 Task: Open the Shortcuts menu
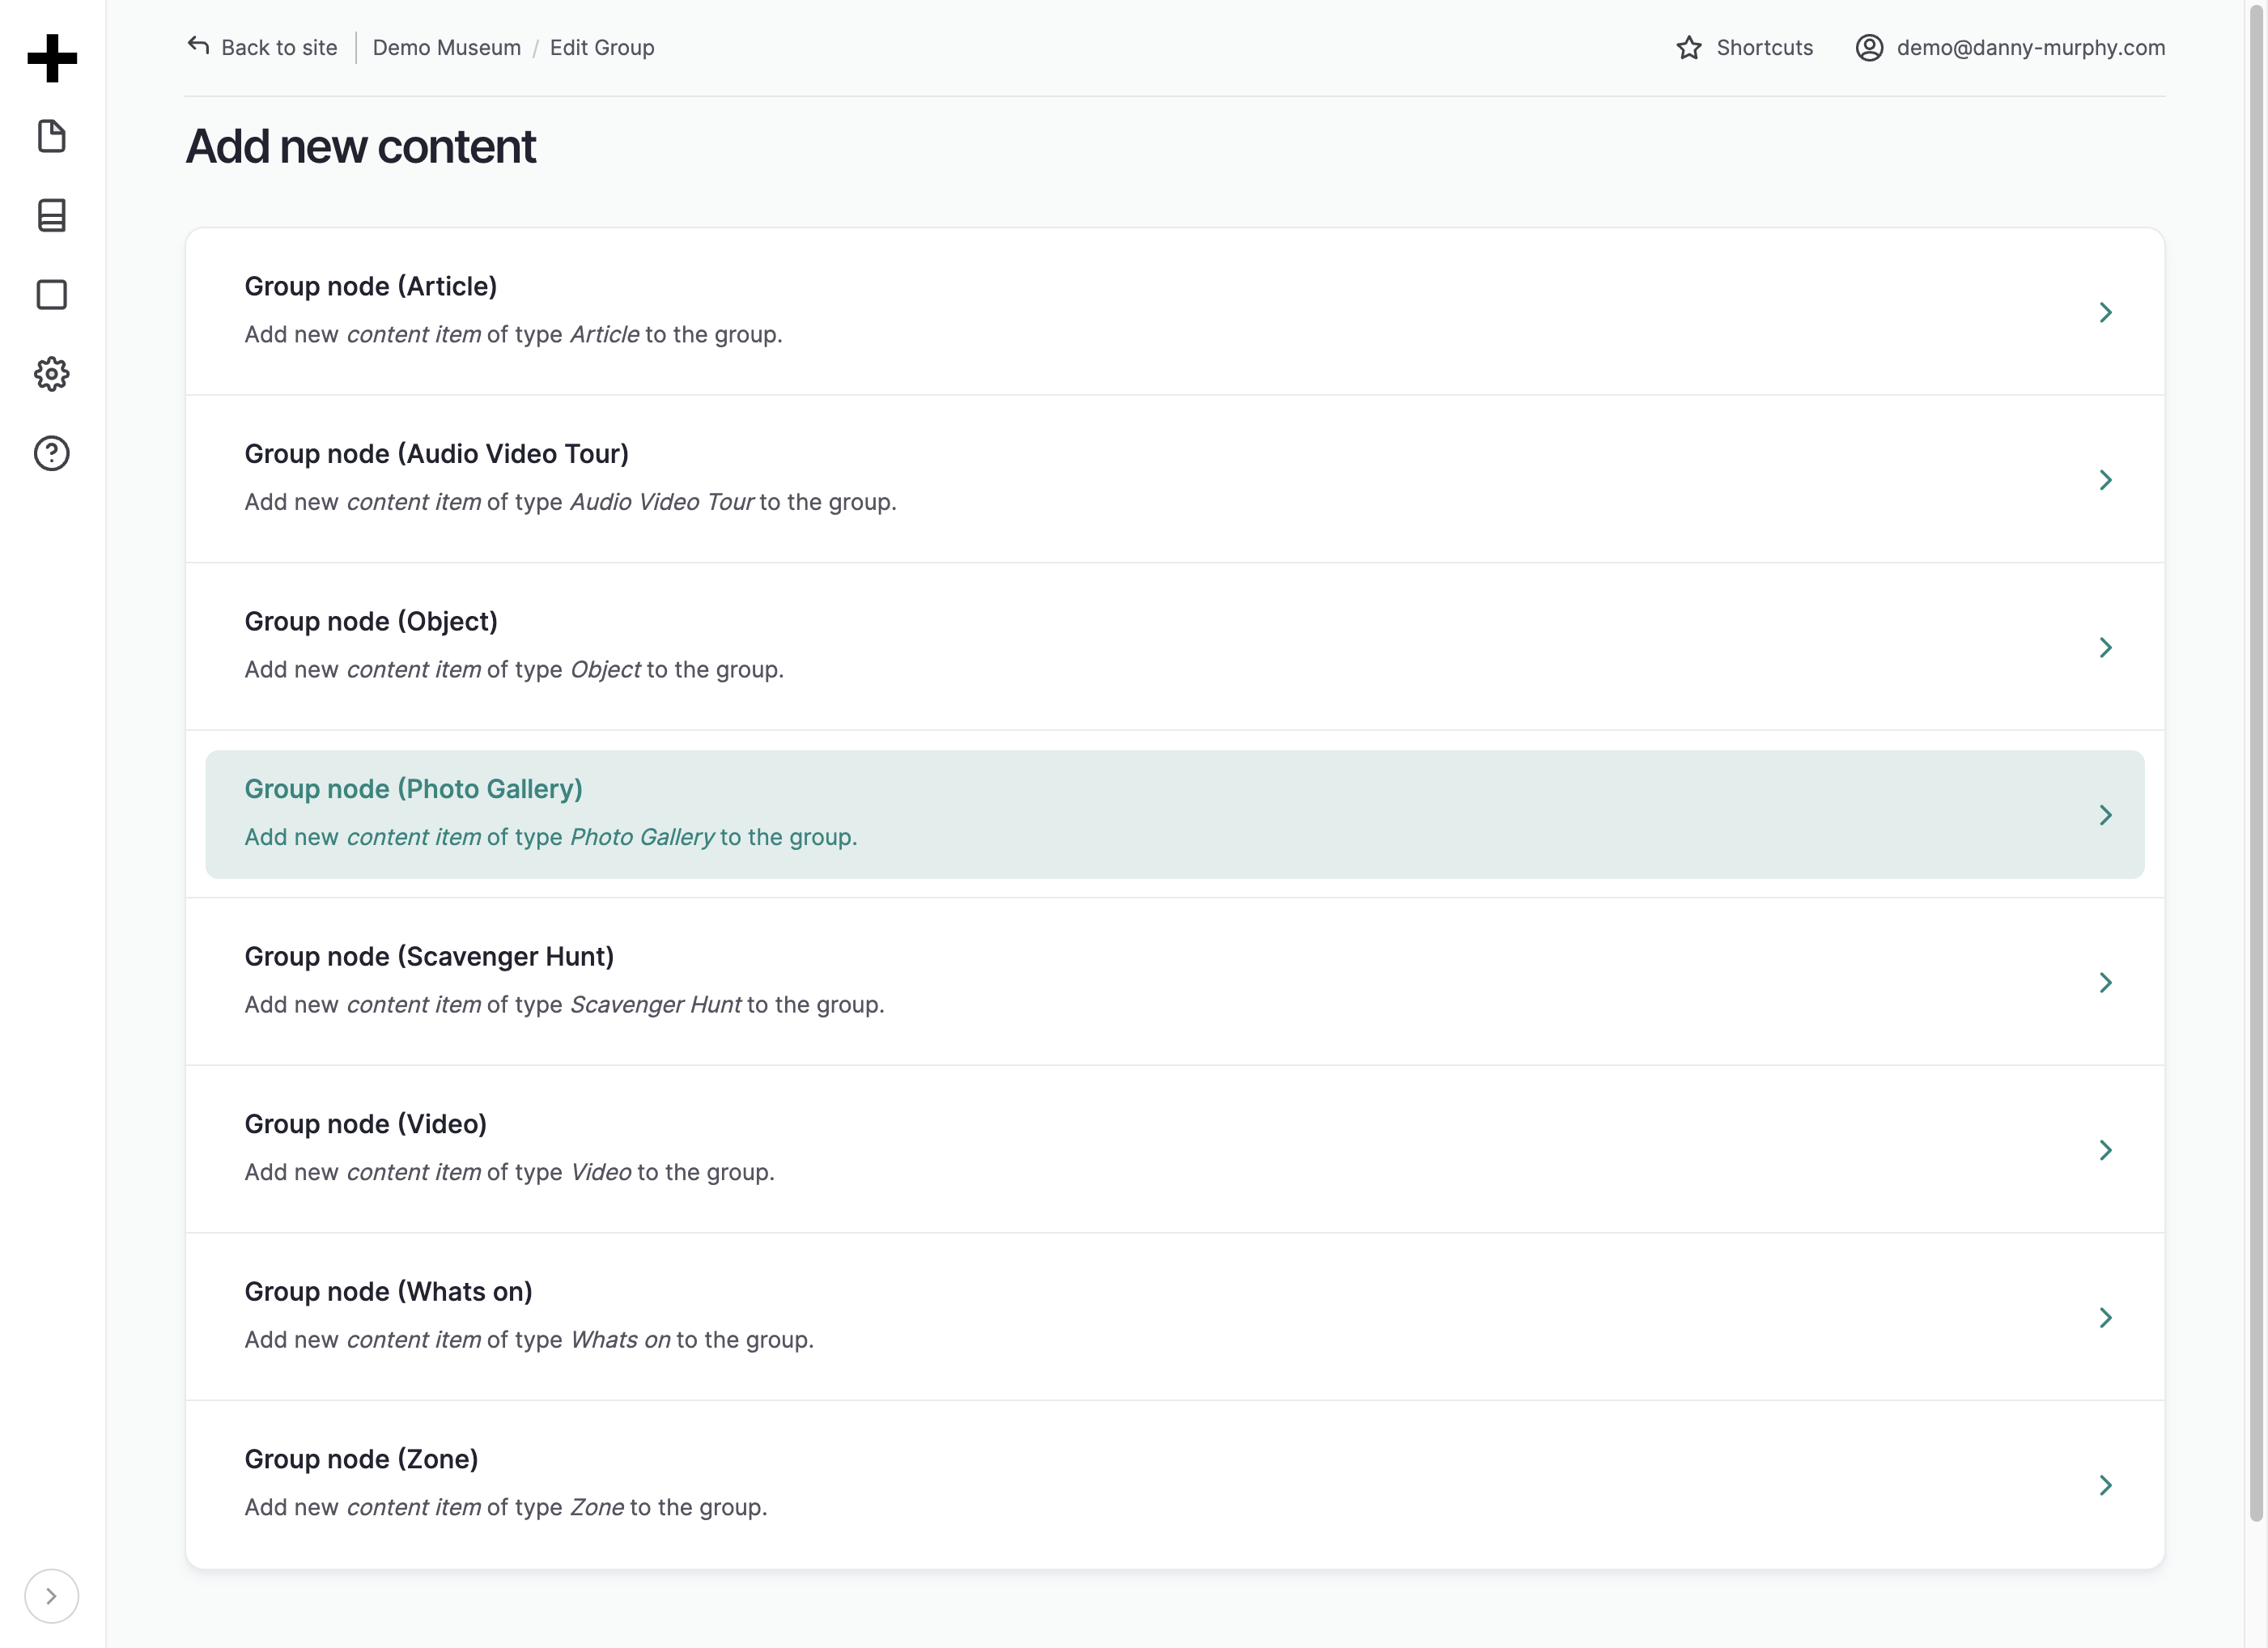[1745, 47]
